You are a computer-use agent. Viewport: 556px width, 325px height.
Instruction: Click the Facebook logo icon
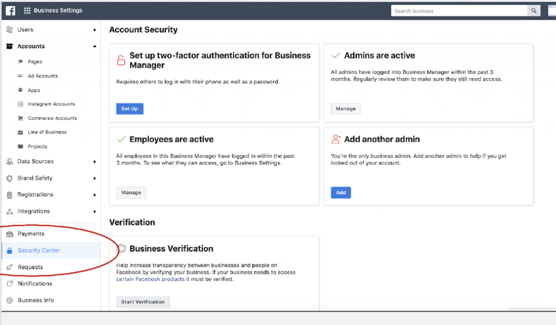click(10, 11)
